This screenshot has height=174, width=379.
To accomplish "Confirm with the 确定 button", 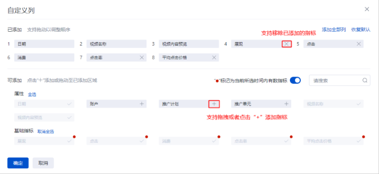I will click(18, 163).
